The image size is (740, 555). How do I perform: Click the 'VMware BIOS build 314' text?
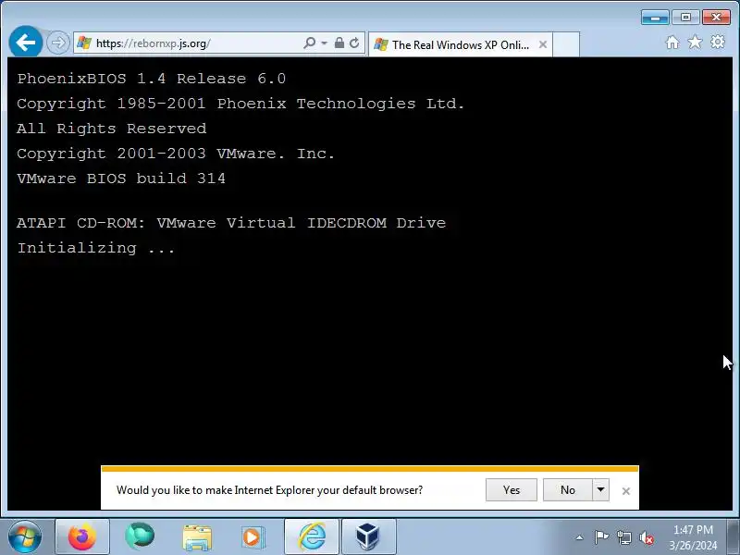121,179
